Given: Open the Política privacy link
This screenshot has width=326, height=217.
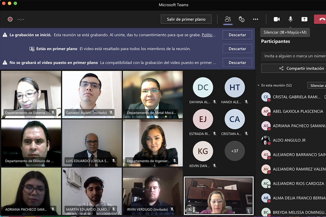Looking at the screenshot, I should coord(209,35).
